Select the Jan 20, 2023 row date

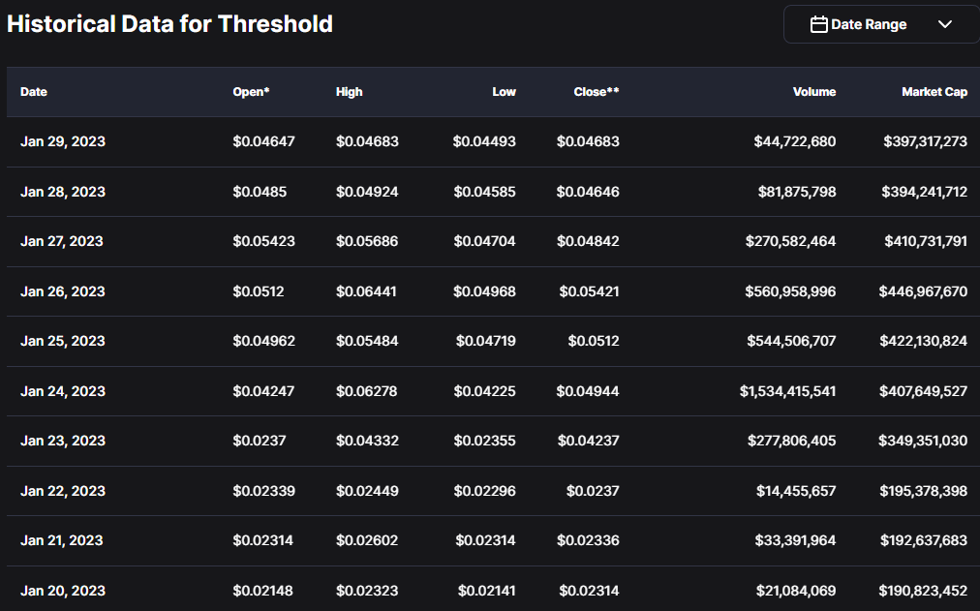[63, 591]
